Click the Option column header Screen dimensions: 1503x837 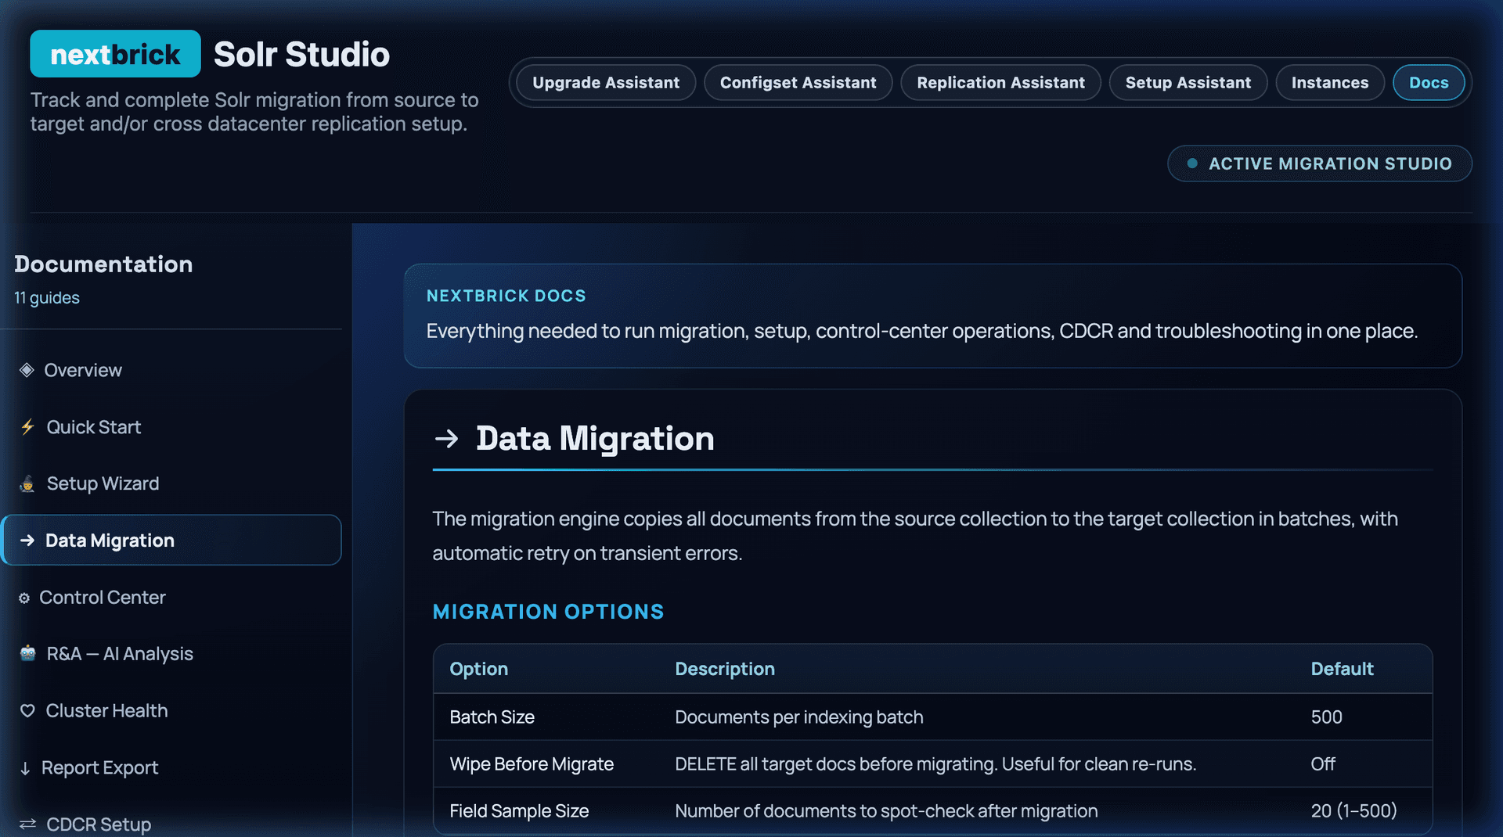tap(479, 669)
